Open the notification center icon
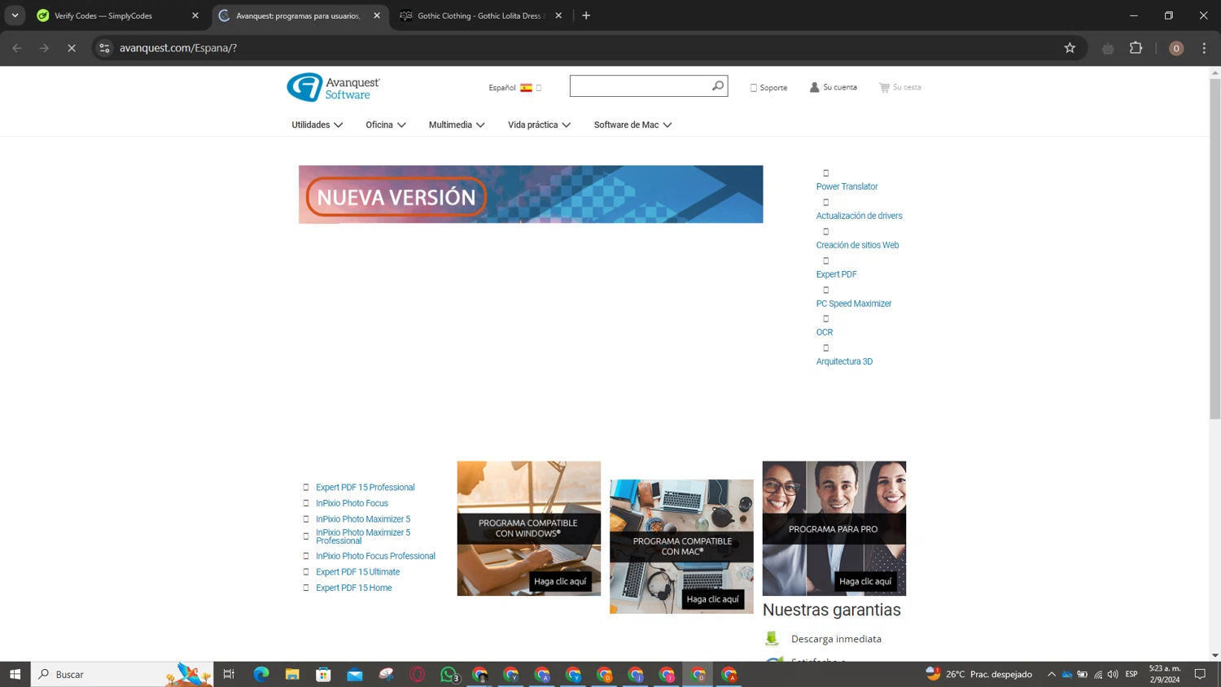The height and width of the screenshot is (687, 1221). point(1200,674)
